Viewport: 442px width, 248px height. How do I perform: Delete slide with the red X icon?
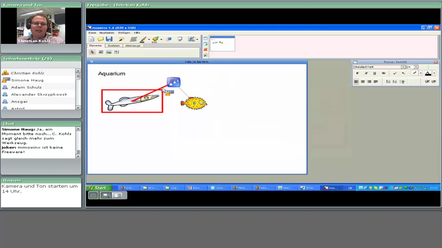[205, 50]
